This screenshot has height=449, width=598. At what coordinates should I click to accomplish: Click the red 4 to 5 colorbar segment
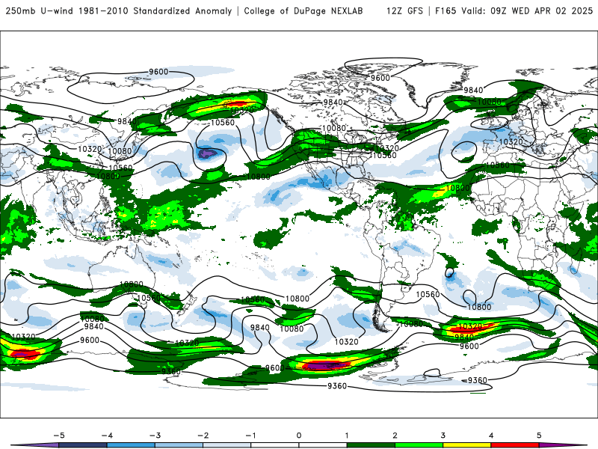point(515,445)
